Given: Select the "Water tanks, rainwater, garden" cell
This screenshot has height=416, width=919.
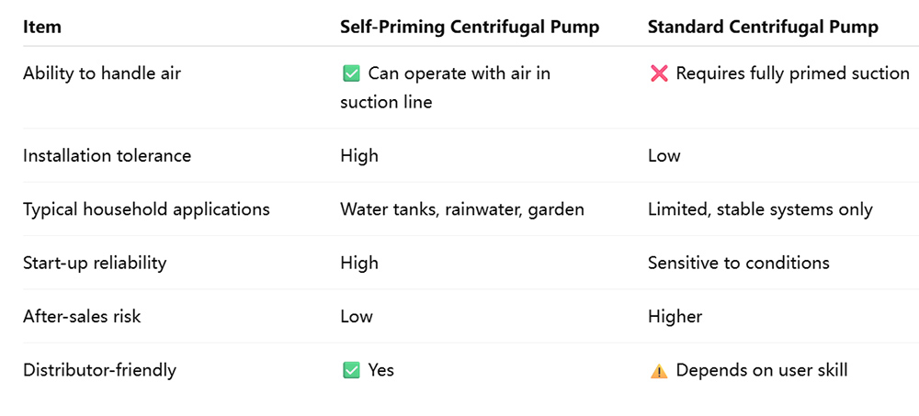Looking at the screenshot, I should [461, 209].
